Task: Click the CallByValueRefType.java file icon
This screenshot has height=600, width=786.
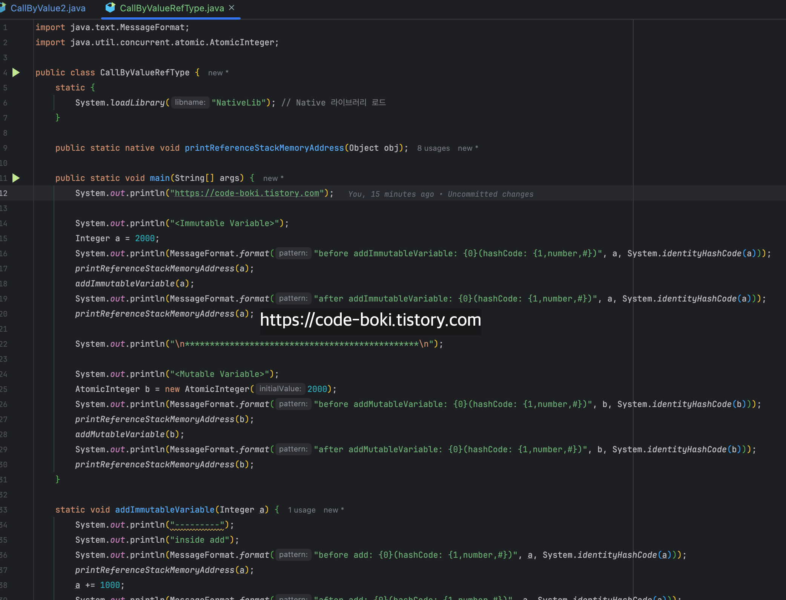Action: (x=110, y=8)
